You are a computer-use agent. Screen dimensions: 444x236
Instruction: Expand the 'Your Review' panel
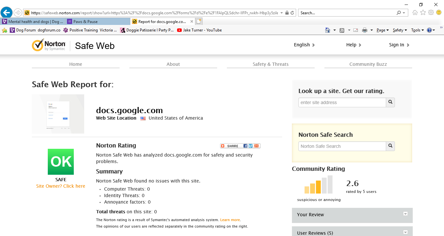point(352,215)
